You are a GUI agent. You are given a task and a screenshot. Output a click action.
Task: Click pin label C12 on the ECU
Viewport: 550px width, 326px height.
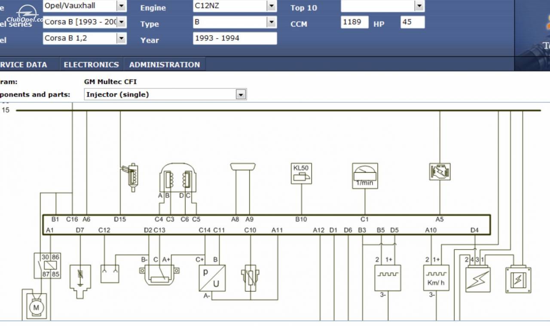(104, 230)
